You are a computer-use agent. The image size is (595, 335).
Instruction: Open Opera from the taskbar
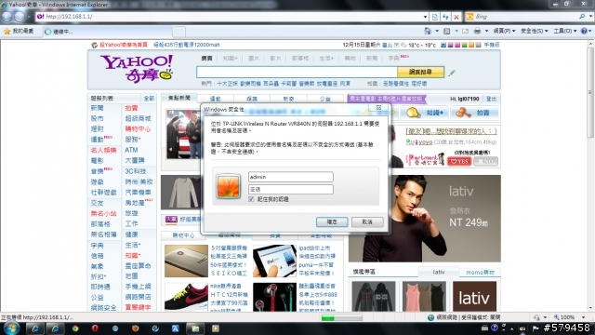coord(95,328)
